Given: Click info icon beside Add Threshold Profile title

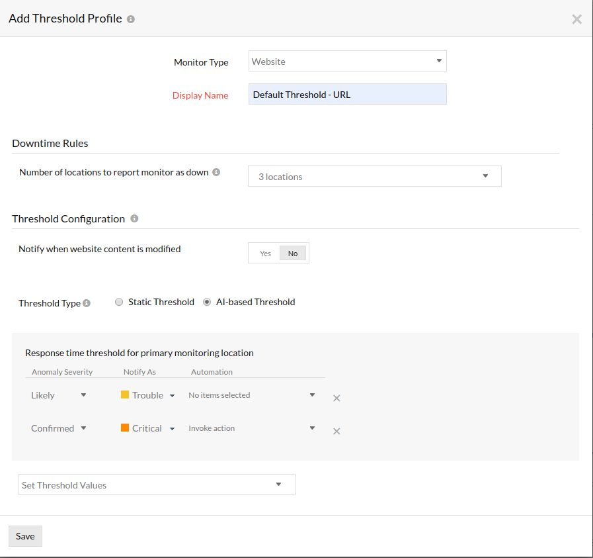Looking at the screenshot, I should click(131, 19).
